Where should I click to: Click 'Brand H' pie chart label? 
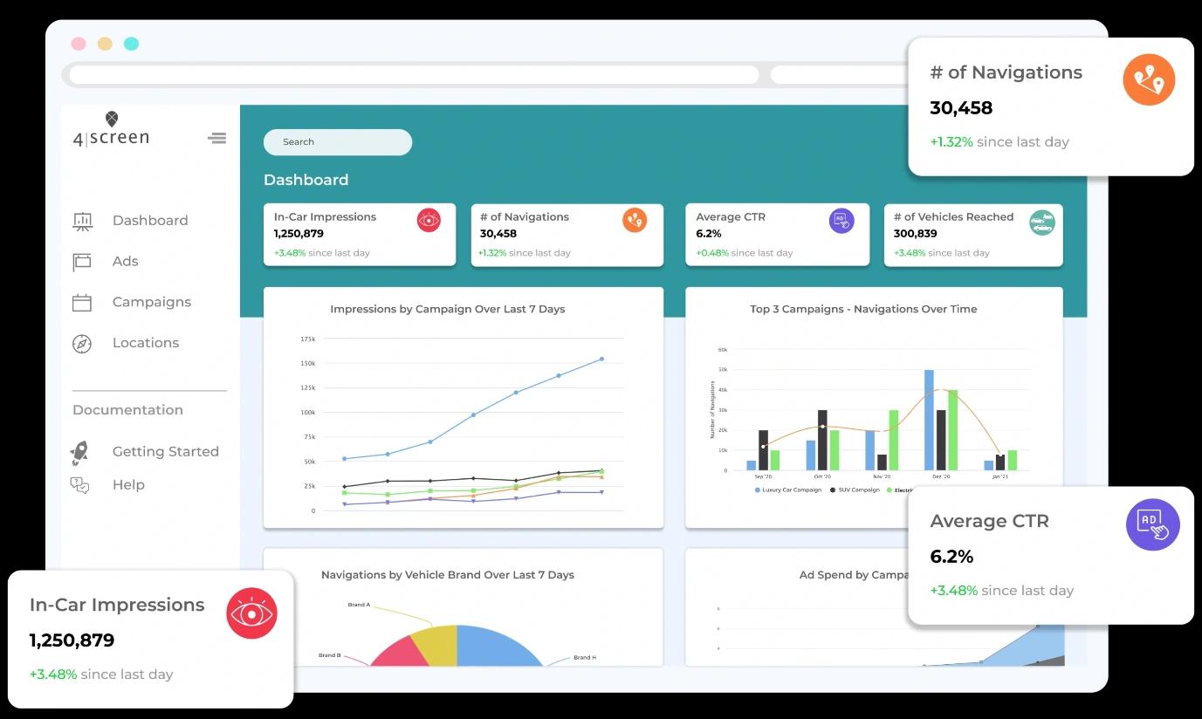[x=585, y=657]
